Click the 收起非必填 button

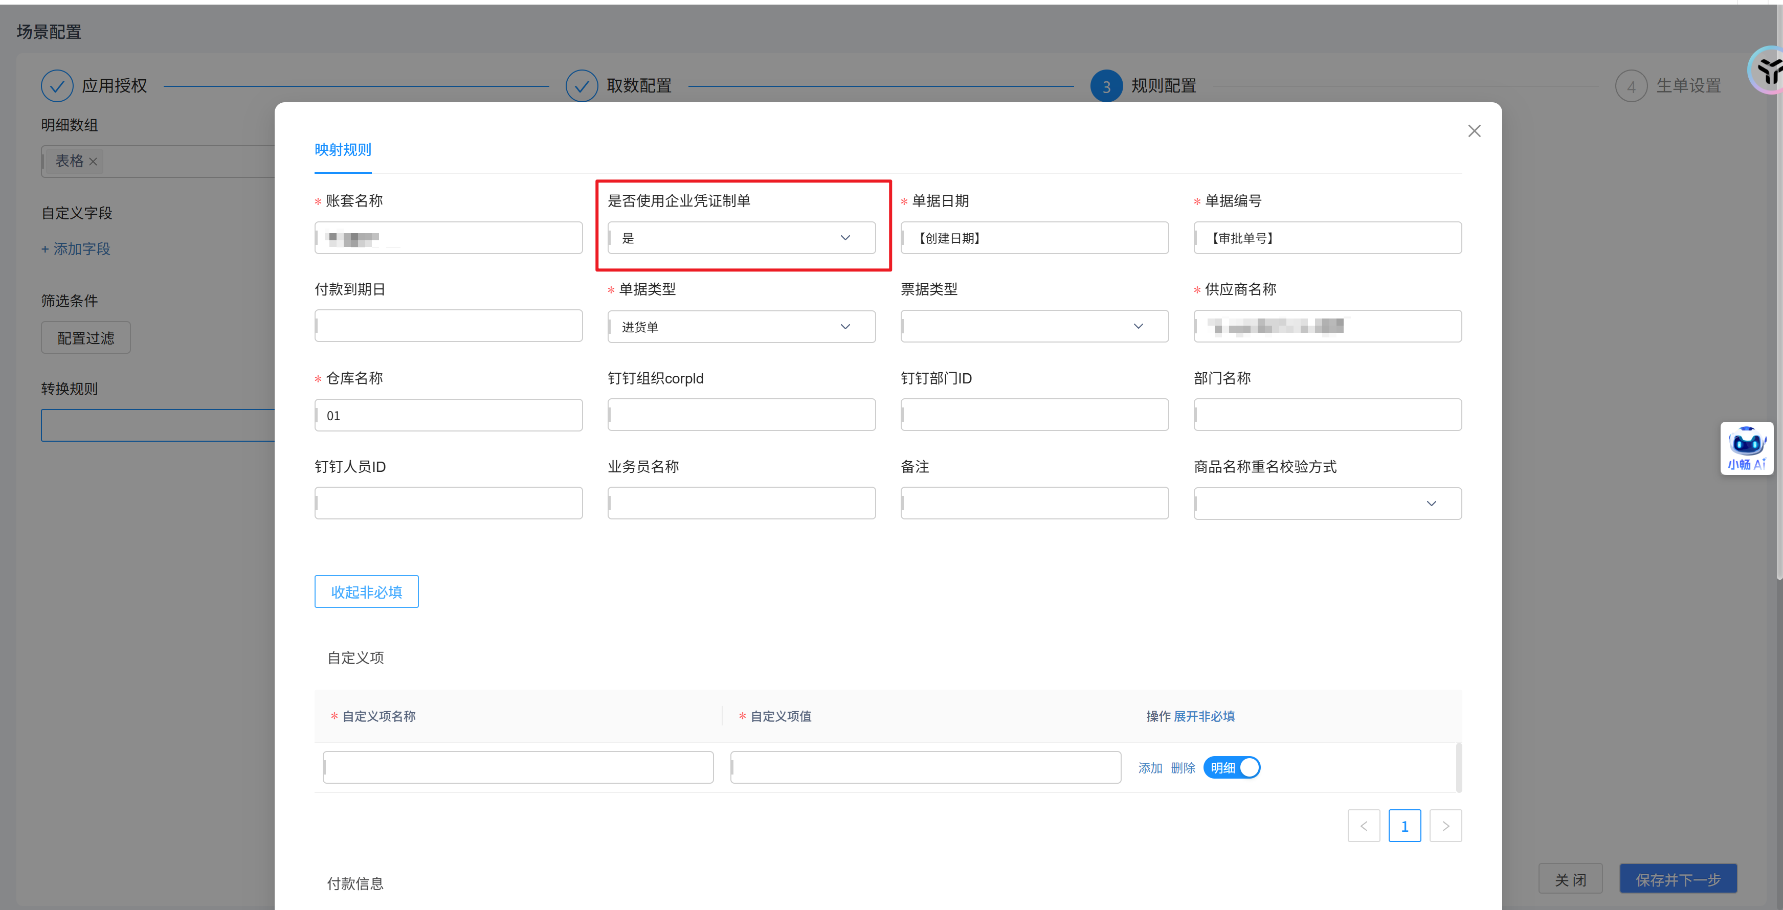coord(366,591)
